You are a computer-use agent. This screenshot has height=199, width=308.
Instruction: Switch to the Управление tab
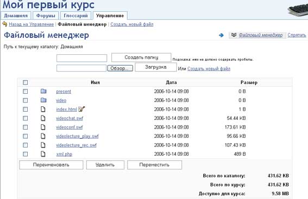110,16
